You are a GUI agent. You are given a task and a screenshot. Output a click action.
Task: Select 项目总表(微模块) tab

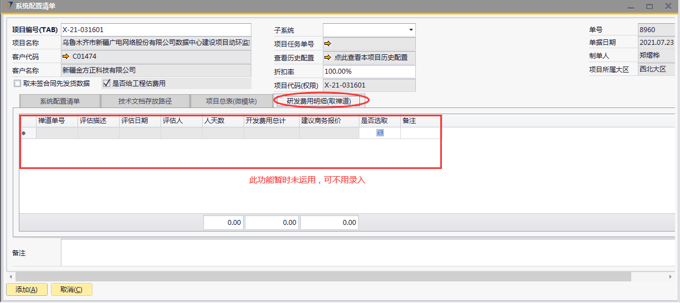click(231, 101)
